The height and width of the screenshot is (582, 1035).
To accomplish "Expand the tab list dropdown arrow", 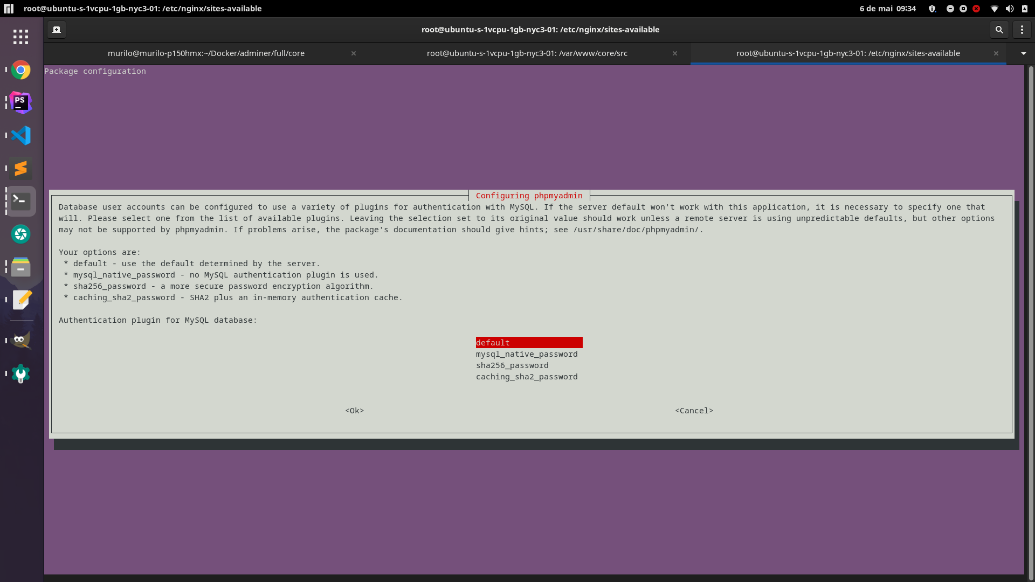I will pos(1023,53).
